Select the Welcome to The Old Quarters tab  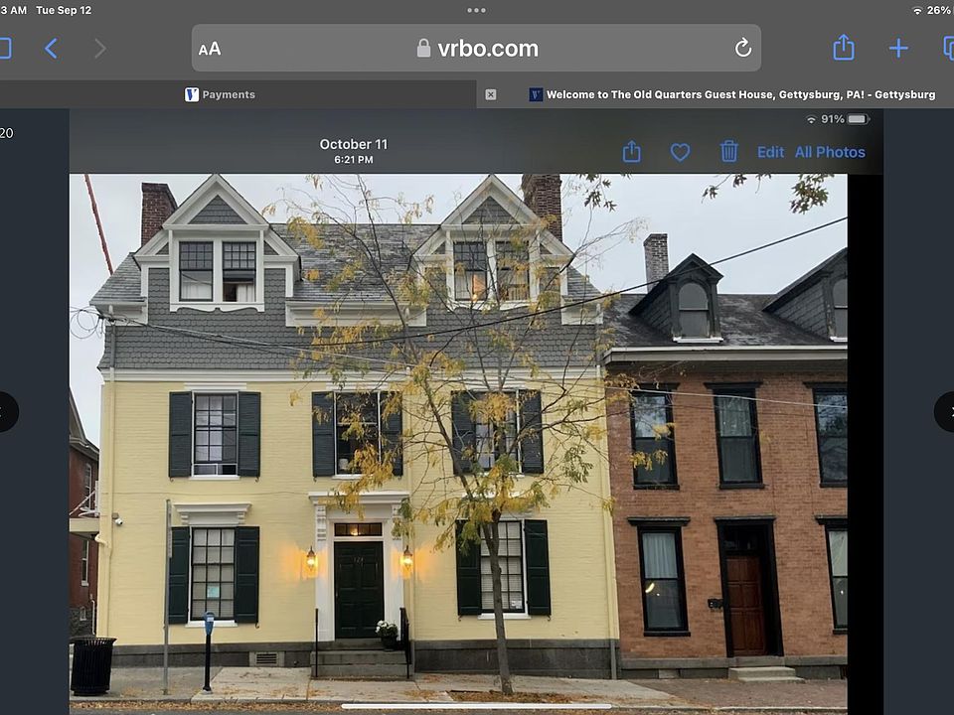pos(732,94)
